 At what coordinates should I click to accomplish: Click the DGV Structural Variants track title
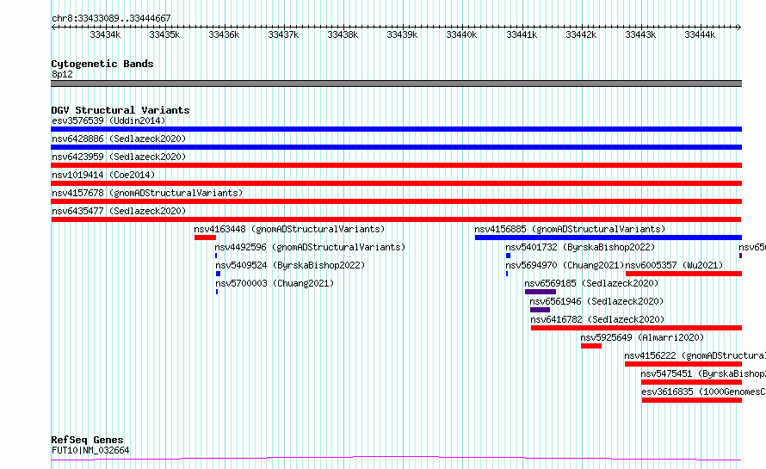click(120, 110)
